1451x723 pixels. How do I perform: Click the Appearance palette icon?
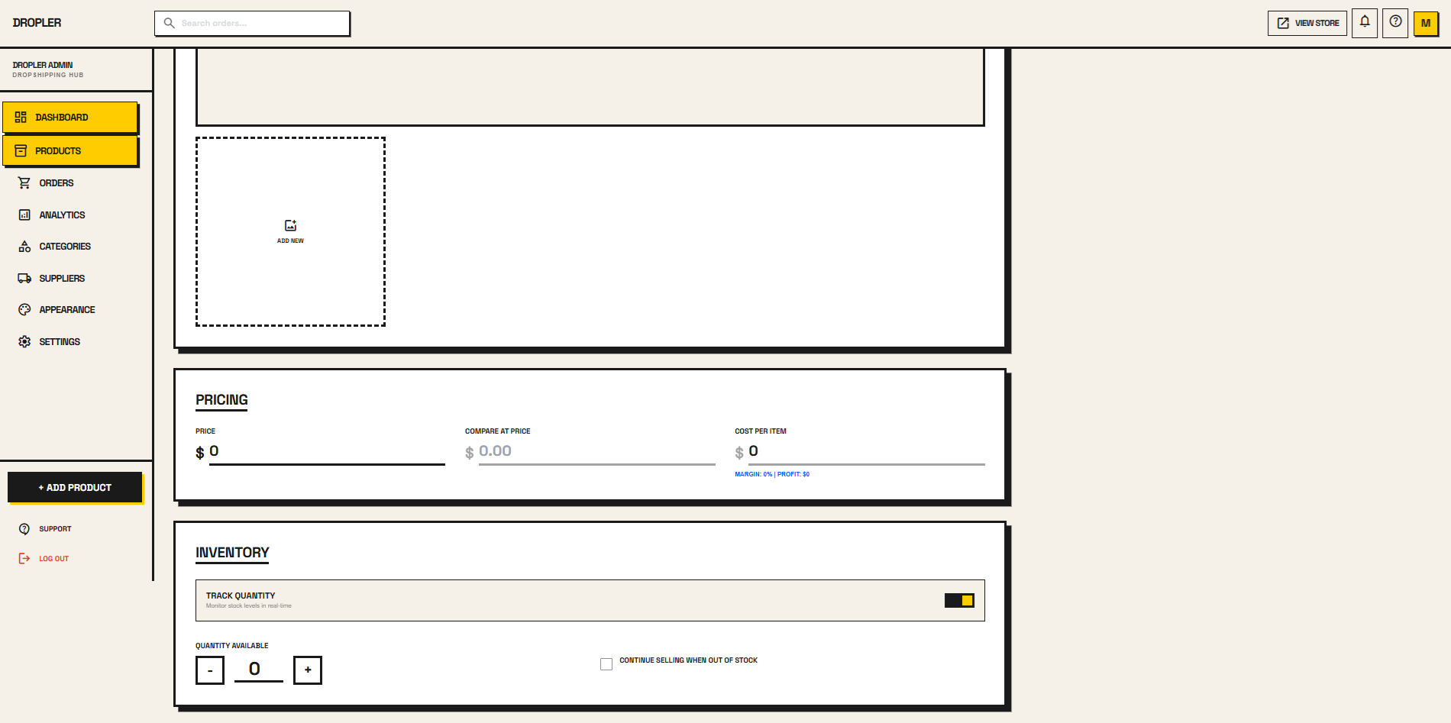coord(24,310)
